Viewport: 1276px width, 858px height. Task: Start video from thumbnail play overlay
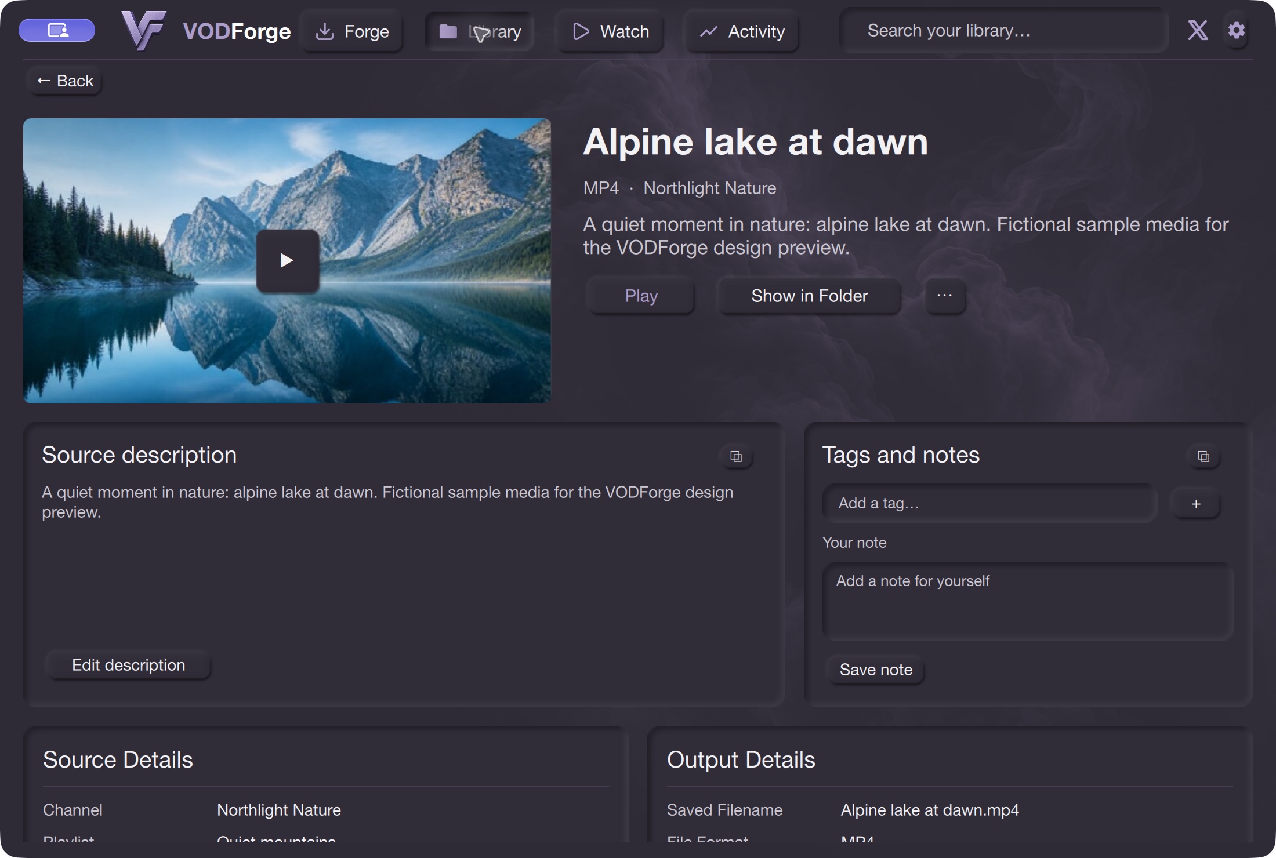(288, 260)
